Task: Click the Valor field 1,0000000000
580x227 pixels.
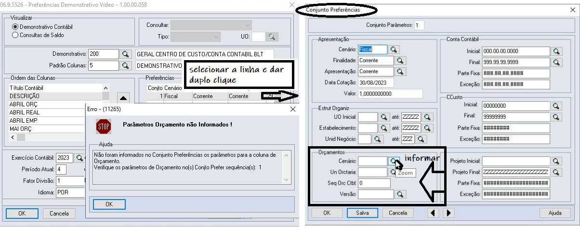Action: point(390,94)
